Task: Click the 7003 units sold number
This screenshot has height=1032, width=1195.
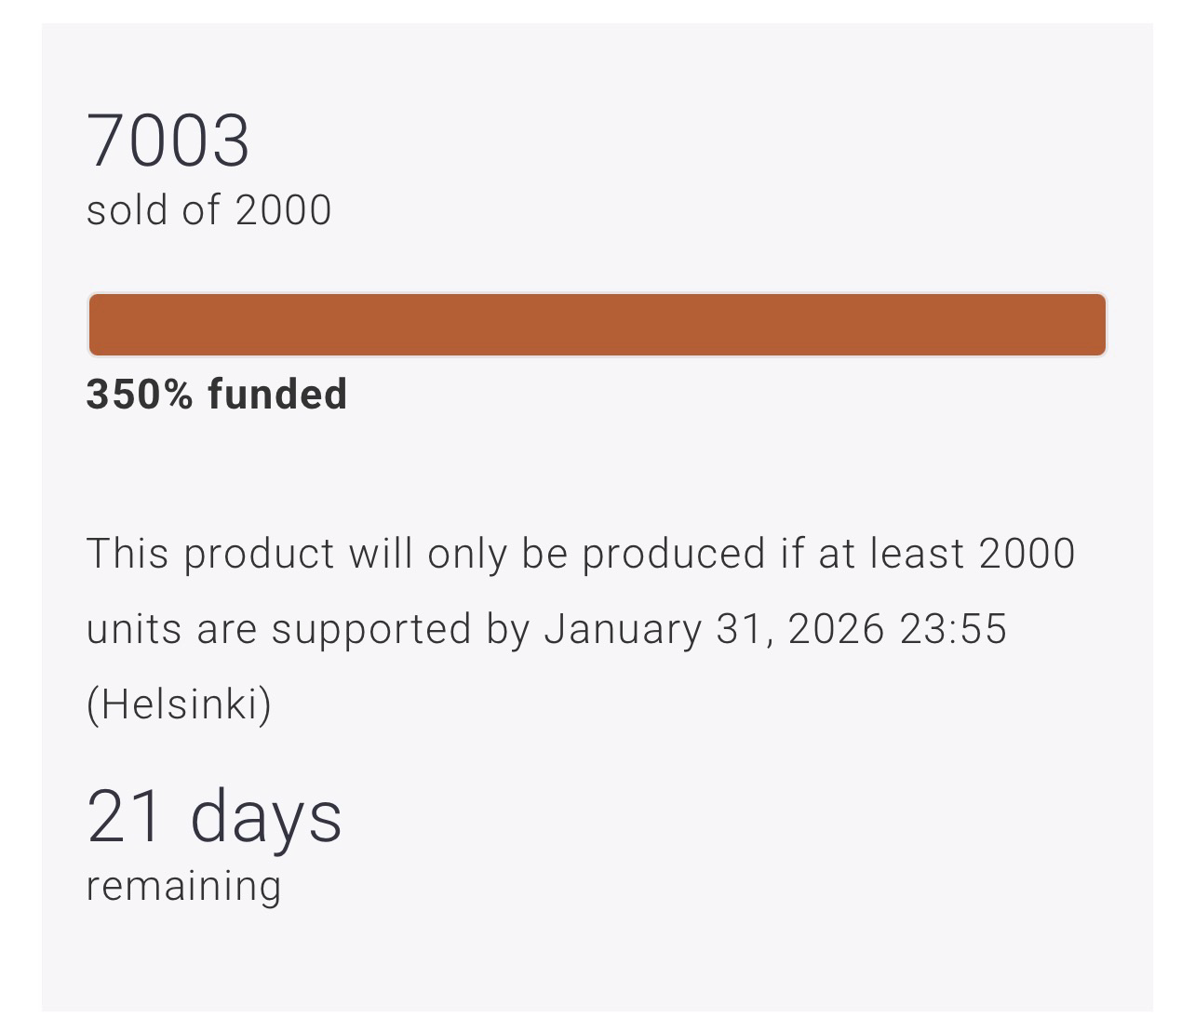Action: pyautogui.click(x=168, y=141)
